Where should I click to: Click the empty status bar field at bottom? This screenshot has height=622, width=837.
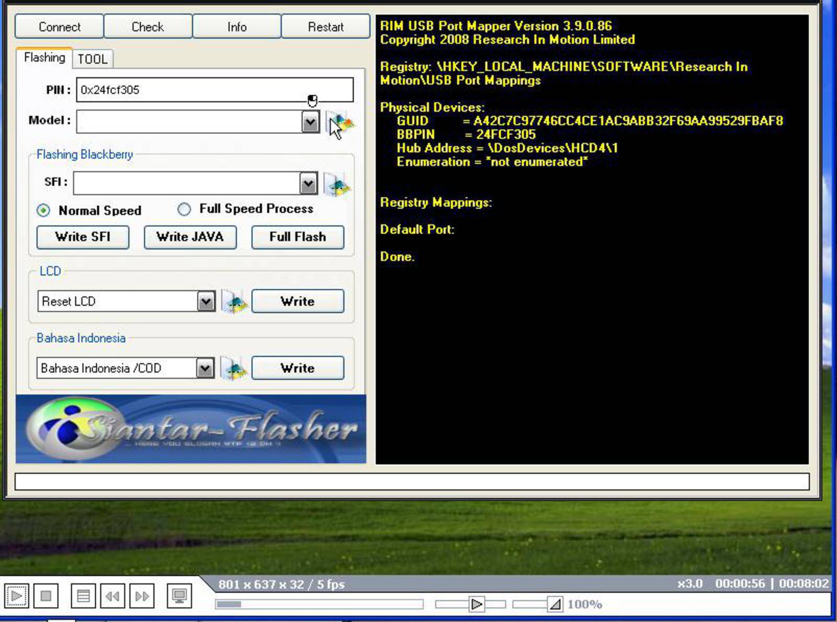[x=412, y=481]
